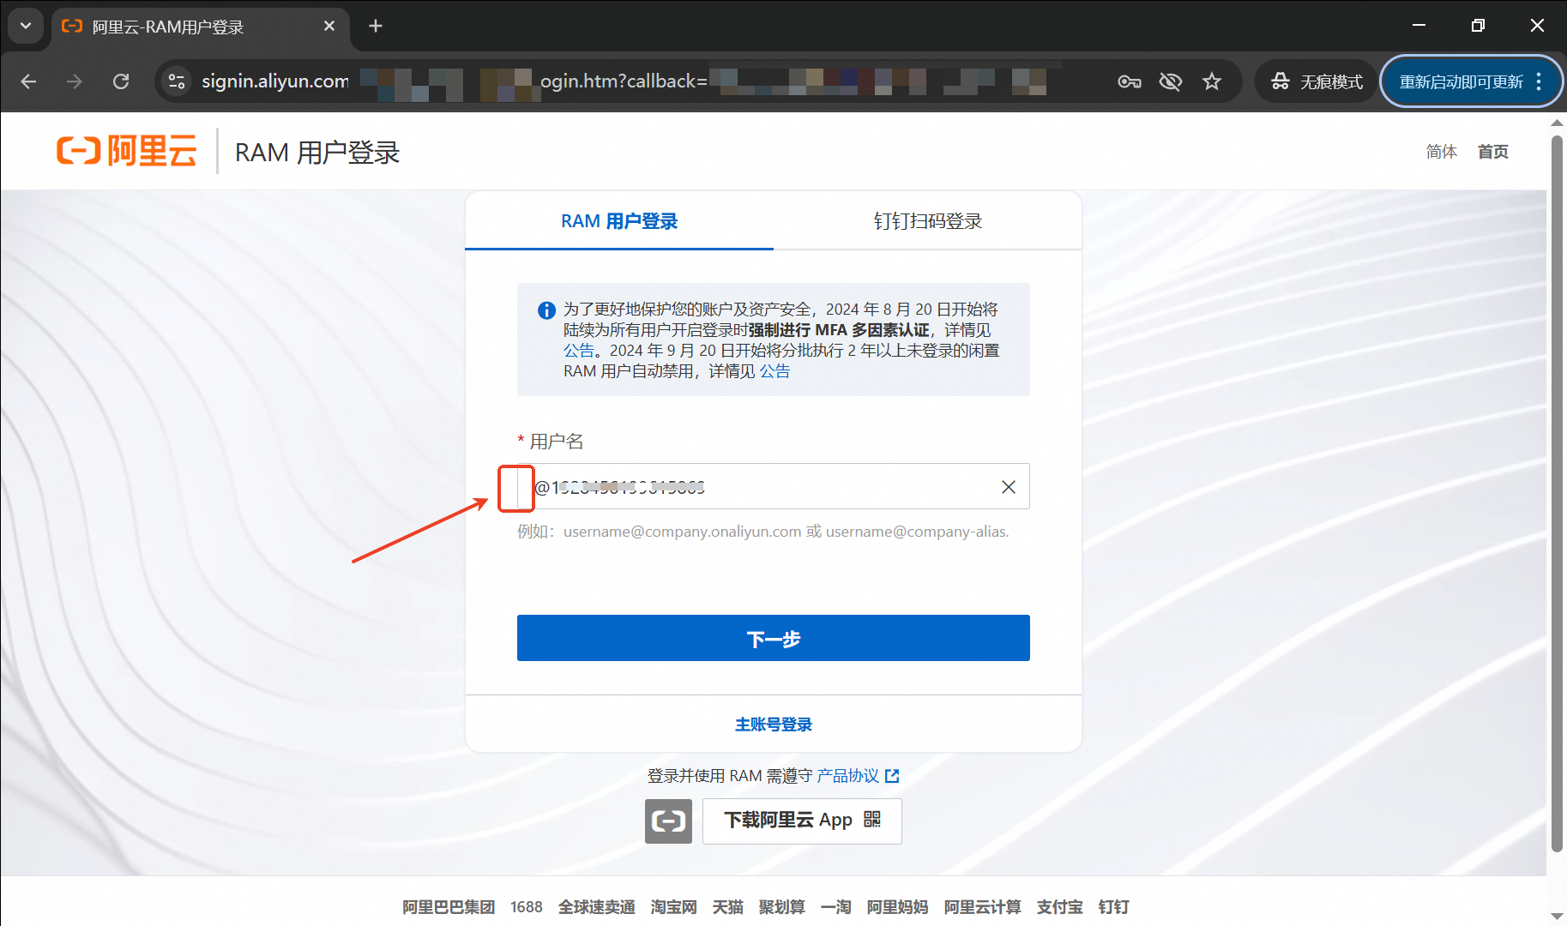Open the 支付宝 footer link
The height and width of the screenshot is (926, 1567).
(1060, 907)
